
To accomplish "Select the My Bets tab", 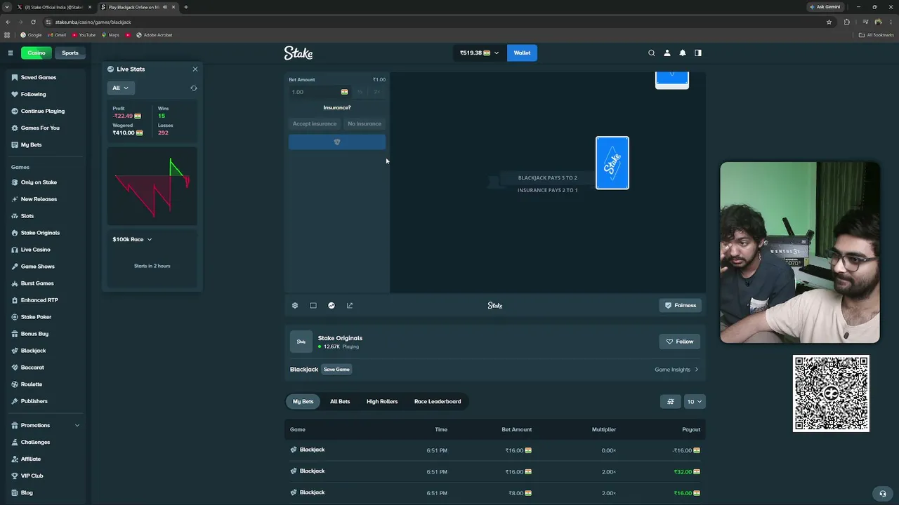I will pos(303,401).
